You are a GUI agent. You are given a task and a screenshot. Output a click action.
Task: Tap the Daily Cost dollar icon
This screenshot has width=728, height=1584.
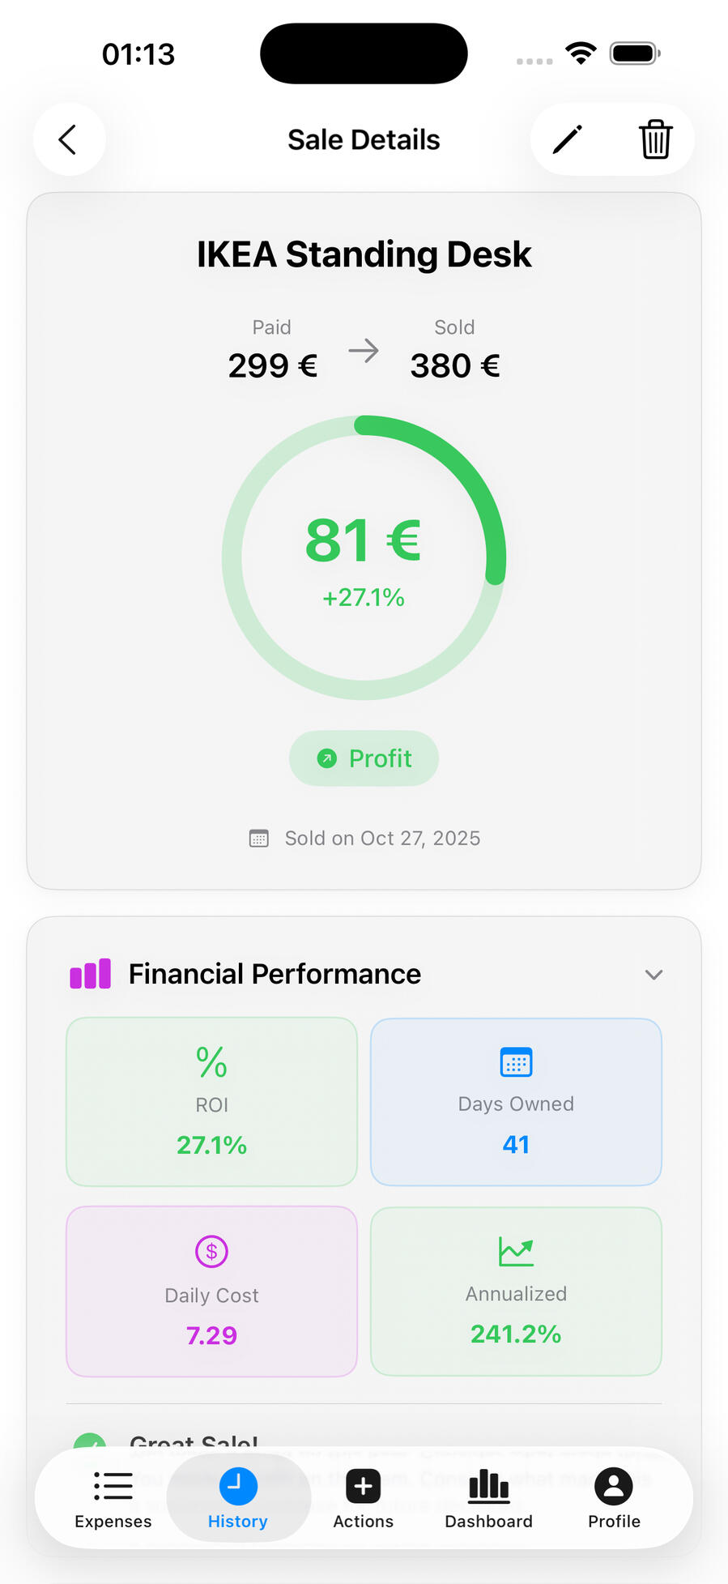(x=211, y=1251)
